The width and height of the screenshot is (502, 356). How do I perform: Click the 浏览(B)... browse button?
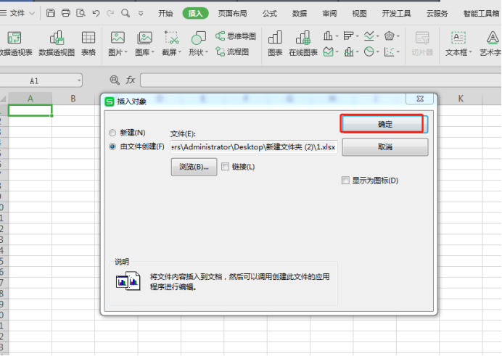(x=194, y=167)
